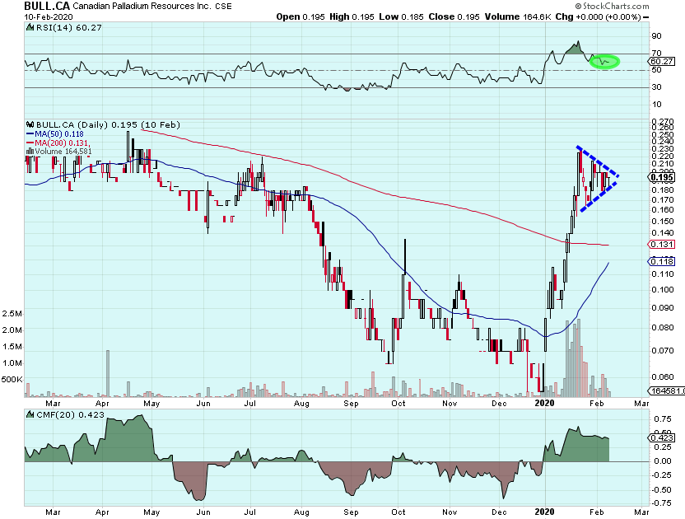The image size is (685, 519).
Task: Click the Nov label below the CMF panel
Action: 450,512
